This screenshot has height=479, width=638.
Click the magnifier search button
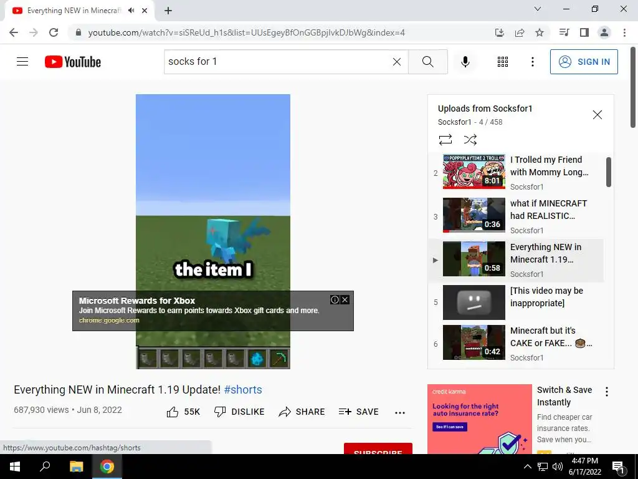pyautogui.click(x=427, y=62)
